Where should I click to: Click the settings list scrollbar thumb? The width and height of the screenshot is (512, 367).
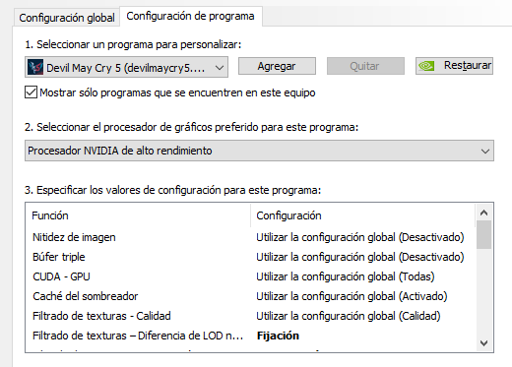point(483,234)
